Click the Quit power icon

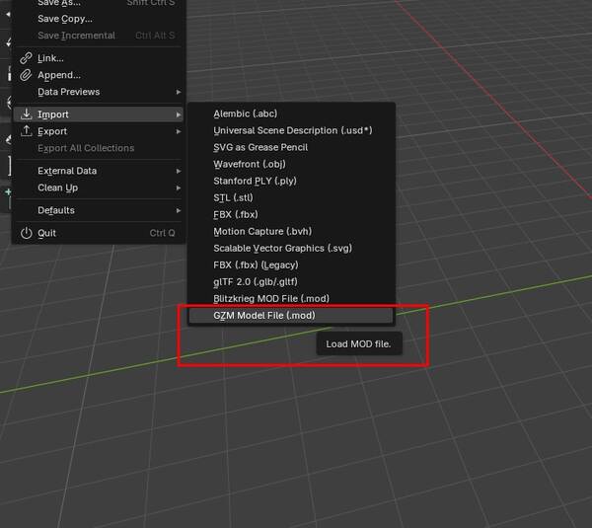pos(26,233)
